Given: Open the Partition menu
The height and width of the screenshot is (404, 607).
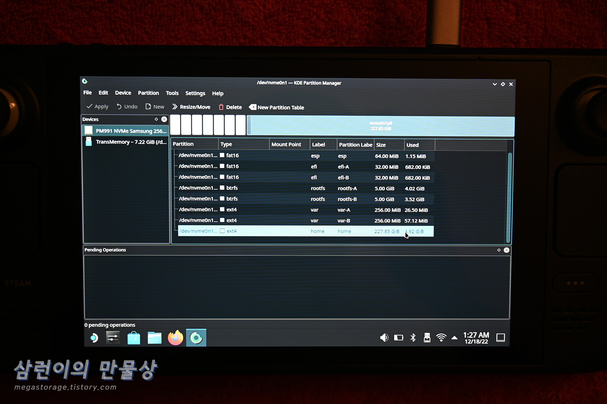Looking at the screenshot, I should [x=148, y=93].
